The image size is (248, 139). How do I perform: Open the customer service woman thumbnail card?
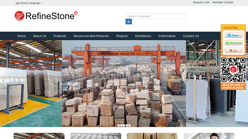coord(209,136)
